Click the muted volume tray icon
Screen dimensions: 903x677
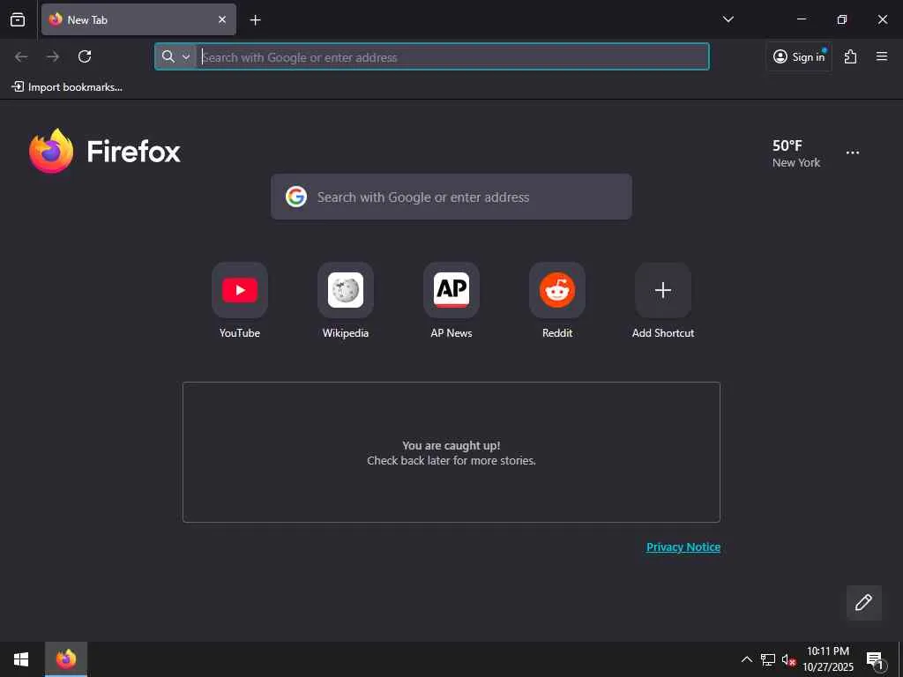[788, 659]
